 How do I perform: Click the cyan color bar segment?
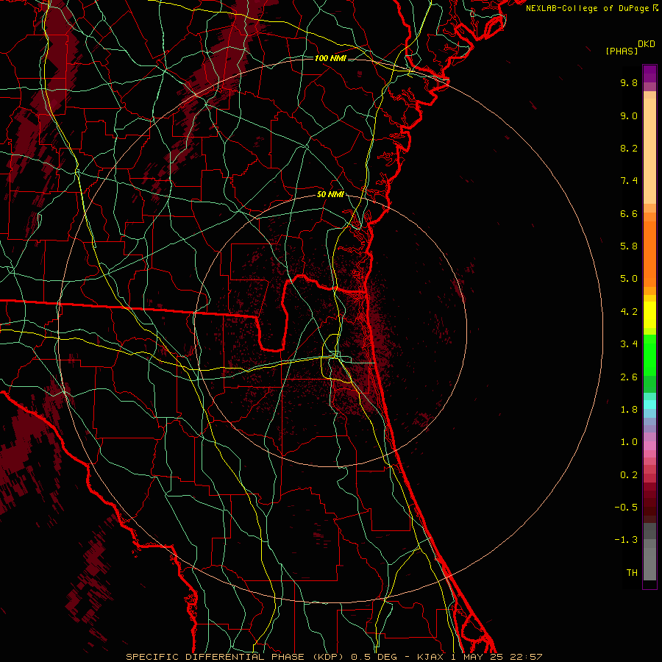[x=649, y=405]
